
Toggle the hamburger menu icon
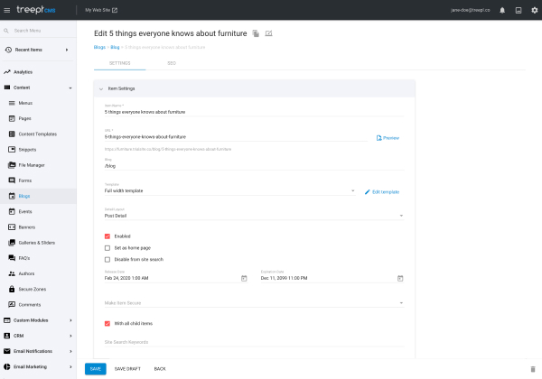[x=7, y=10]
